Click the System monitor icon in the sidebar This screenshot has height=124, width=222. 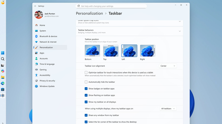tap(36, 31)
